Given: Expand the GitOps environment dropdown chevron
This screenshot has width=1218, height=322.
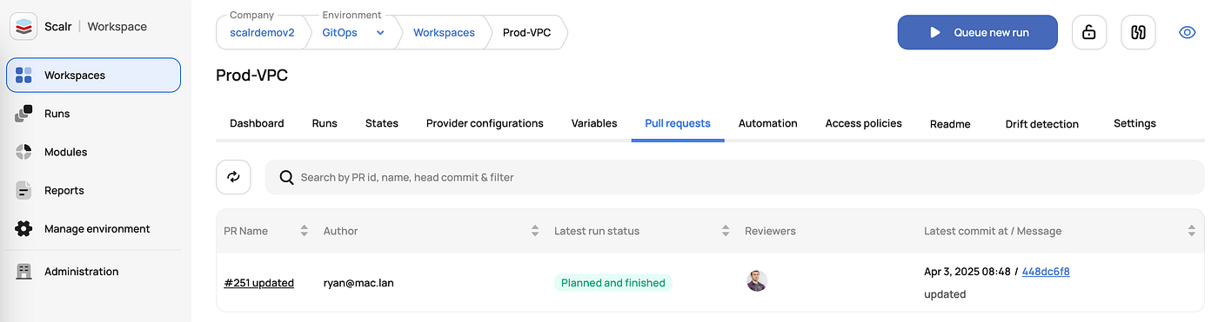Looking at the screenshot, I should [380, 33].
